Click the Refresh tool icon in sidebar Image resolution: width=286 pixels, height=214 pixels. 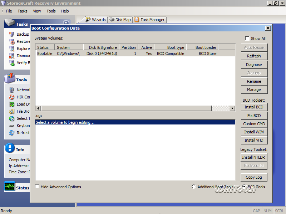click(12, 133)
